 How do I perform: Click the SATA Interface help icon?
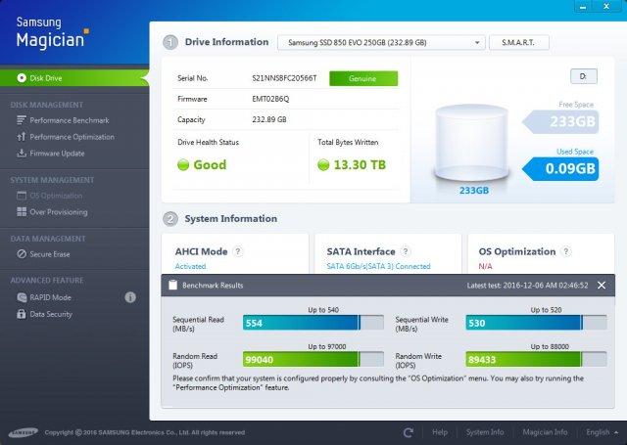tap(406, 251)
